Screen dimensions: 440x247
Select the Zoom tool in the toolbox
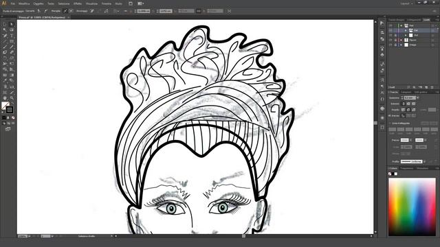[12, 98]
